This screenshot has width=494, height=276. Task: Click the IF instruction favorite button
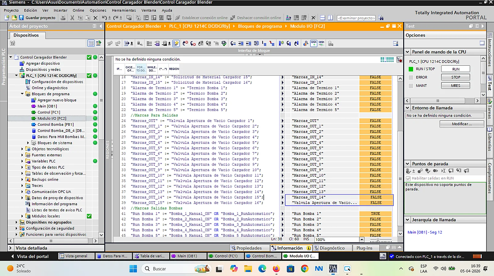click(x=119, y=69)
